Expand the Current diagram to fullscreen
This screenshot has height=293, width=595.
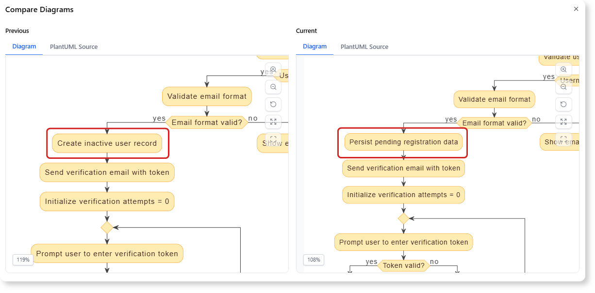tap(563, 122)
